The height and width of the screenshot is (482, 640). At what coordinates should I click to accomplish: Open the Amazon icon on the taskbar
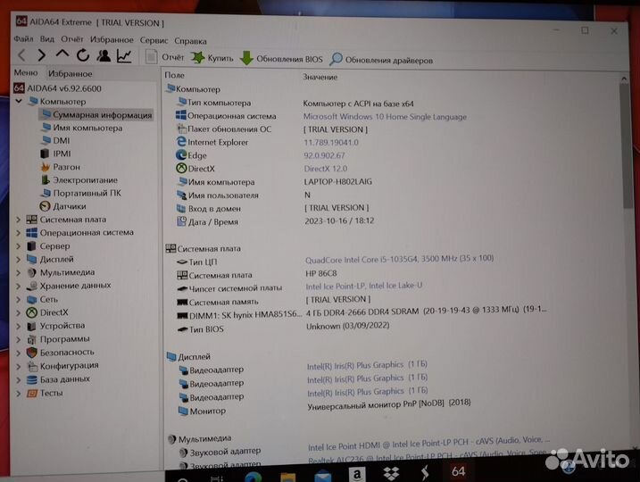(357, 474)
